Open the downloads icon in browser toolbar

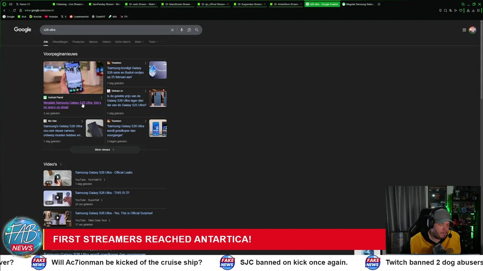(473, 11)
